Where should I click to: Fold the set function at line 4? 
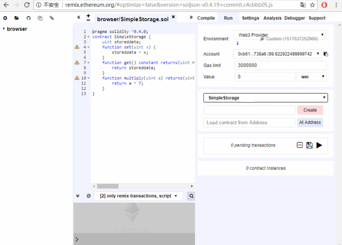pyautogui.click(x=89, y=47)
